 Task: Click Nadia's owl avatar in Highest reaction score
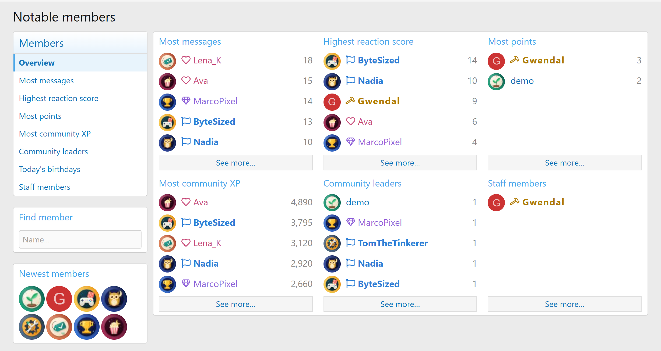click(332, 81)
